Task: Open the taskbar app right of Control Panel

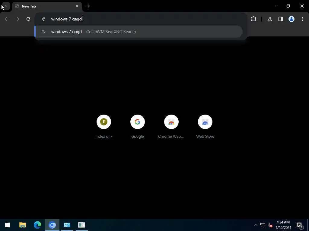Action: [x=81, y=225]
